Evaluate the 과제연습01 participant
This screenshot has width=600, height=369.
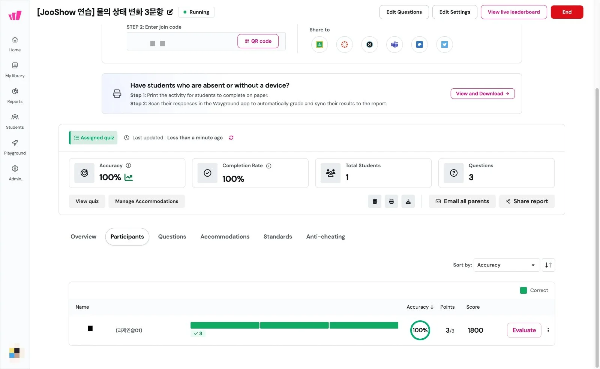(x=524, y=330)
